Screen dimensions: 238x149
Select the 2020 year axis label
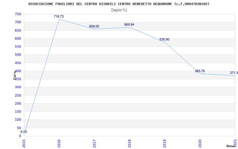(x=200, y=144)
